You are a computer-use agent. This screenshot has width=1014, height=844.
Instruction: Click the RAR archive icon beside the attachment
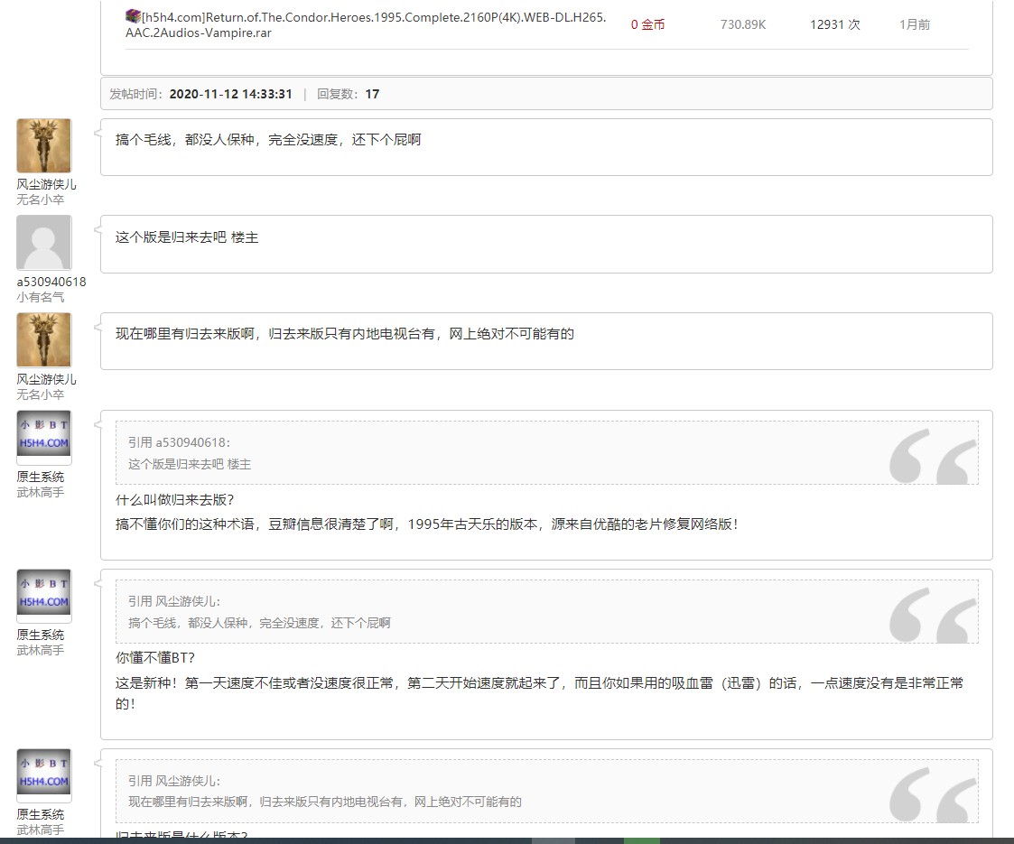(133, 15)
